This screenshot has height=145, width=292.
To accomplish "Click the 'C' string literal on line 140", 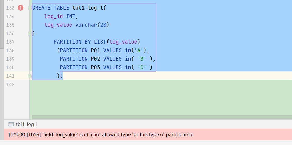I will (142, 67).
